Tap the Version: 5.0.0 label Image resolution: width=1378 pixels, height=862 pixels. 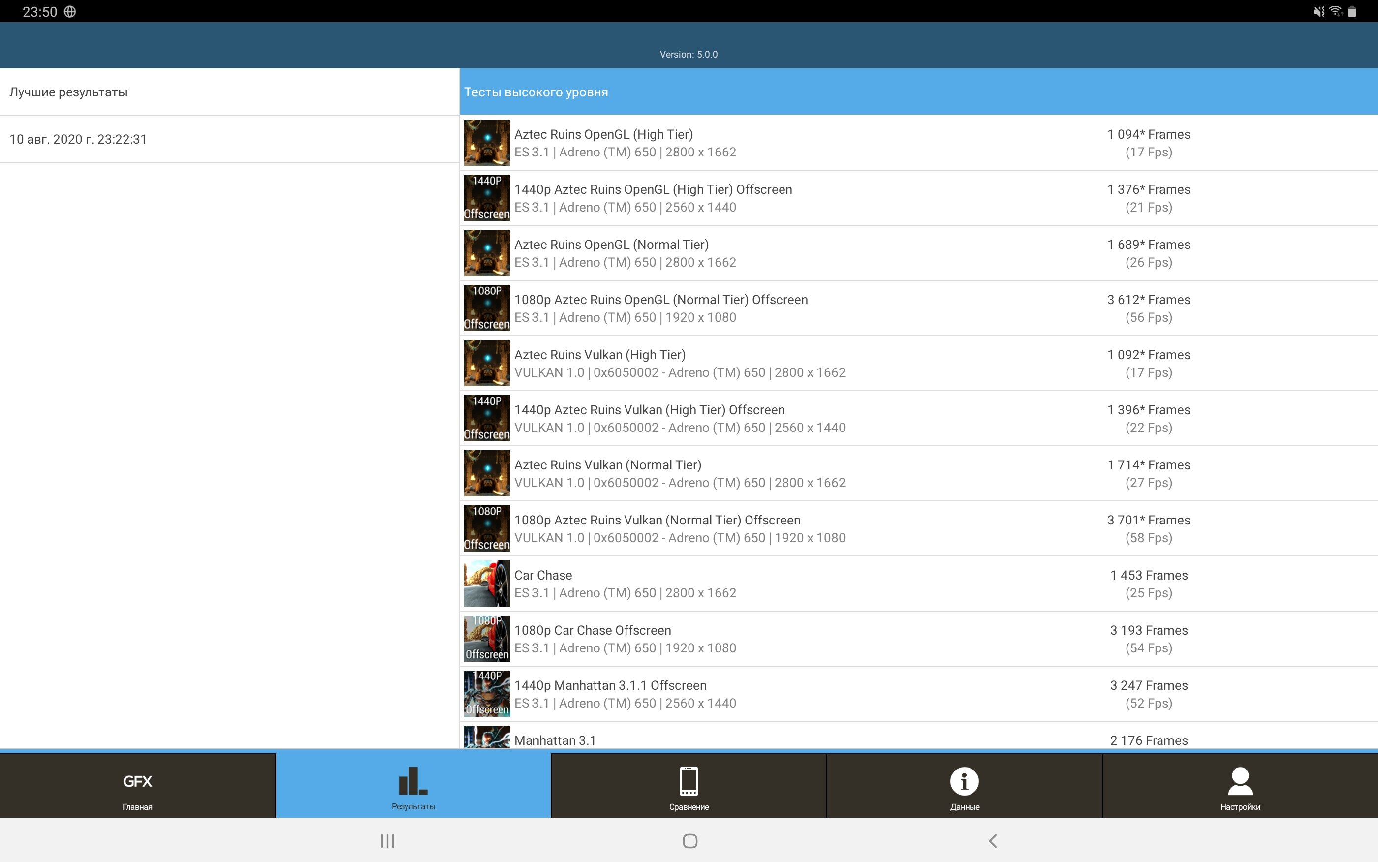click(x=689, y=54)
